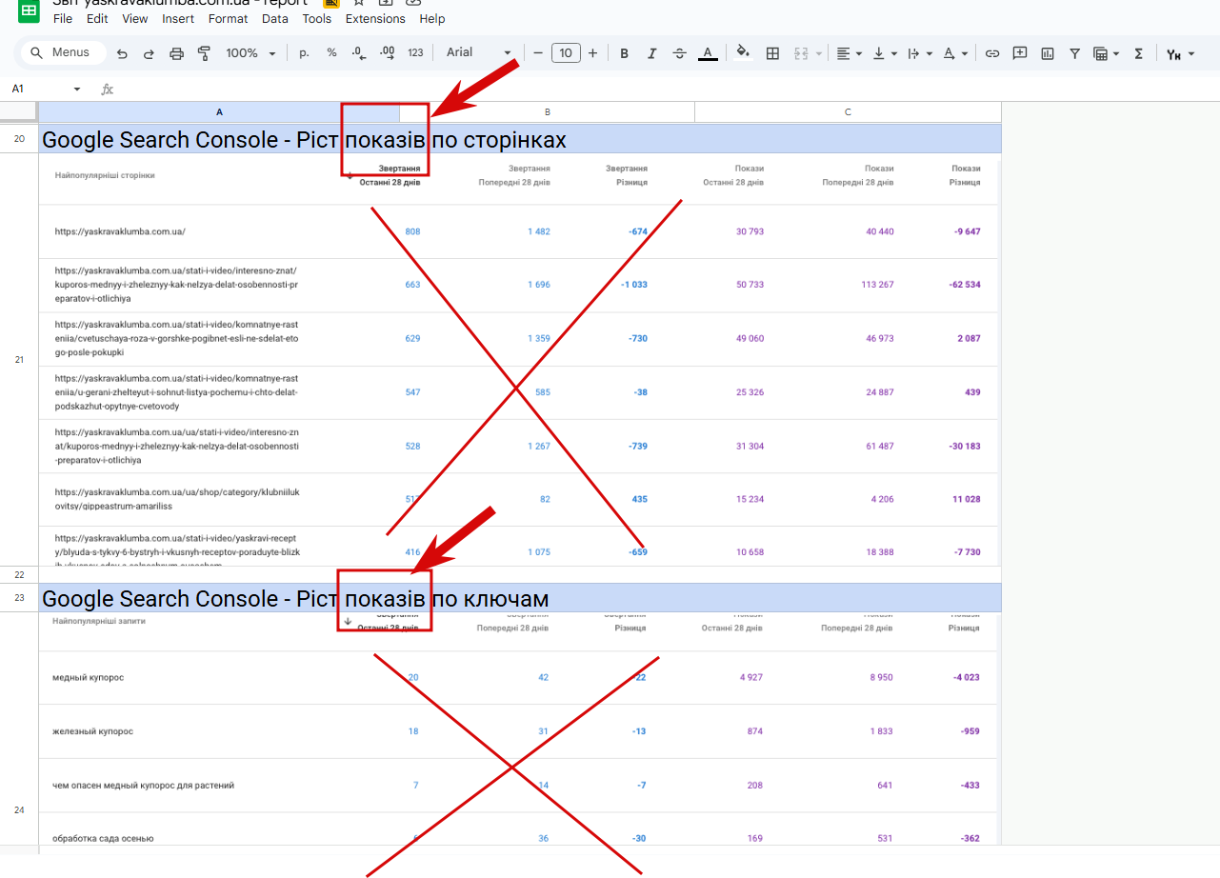
Task: Activate the Paint format roller
Action: pos(203,53)
